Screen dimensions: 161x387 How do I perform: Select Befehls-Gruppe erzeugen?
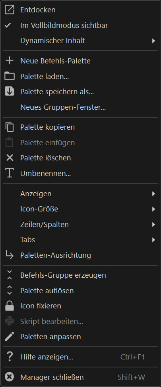point(80,275)
